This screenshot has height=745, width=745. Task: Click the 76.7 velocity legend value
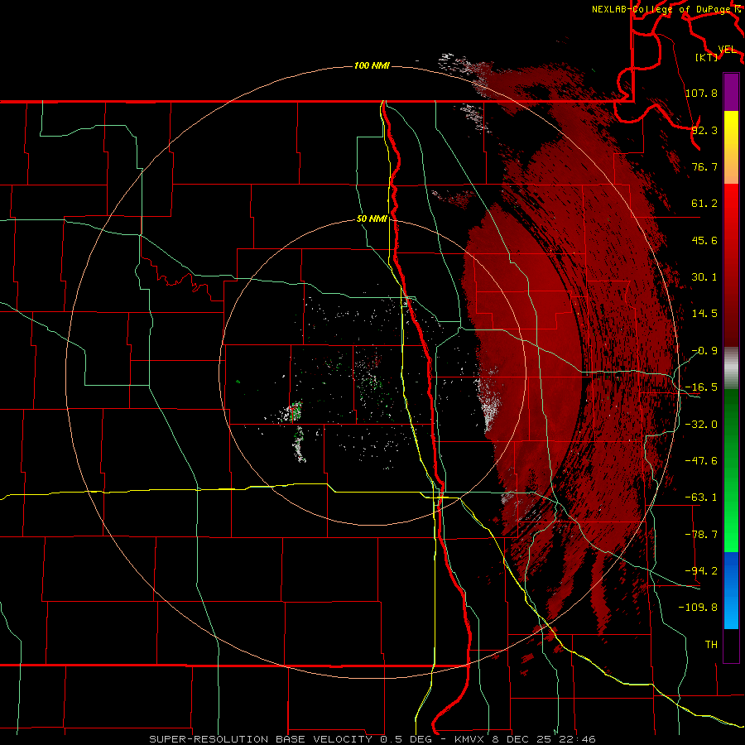(704, 166)
